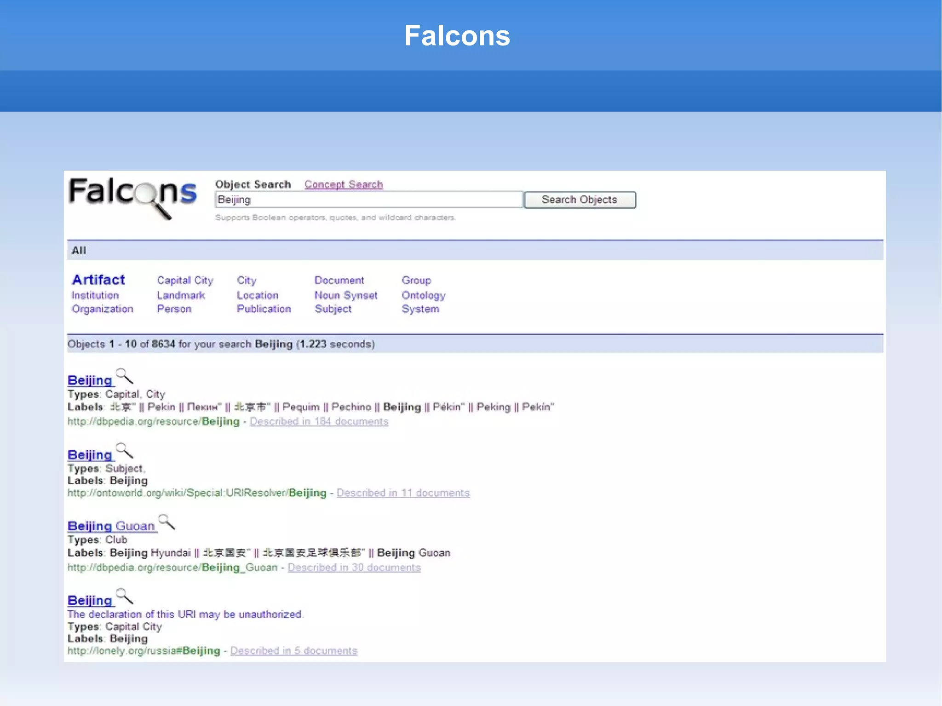Click dbpedia.org/resource/Beijing_Guoan URL text
Screen dimensions: 942x706
pos(172,568)
